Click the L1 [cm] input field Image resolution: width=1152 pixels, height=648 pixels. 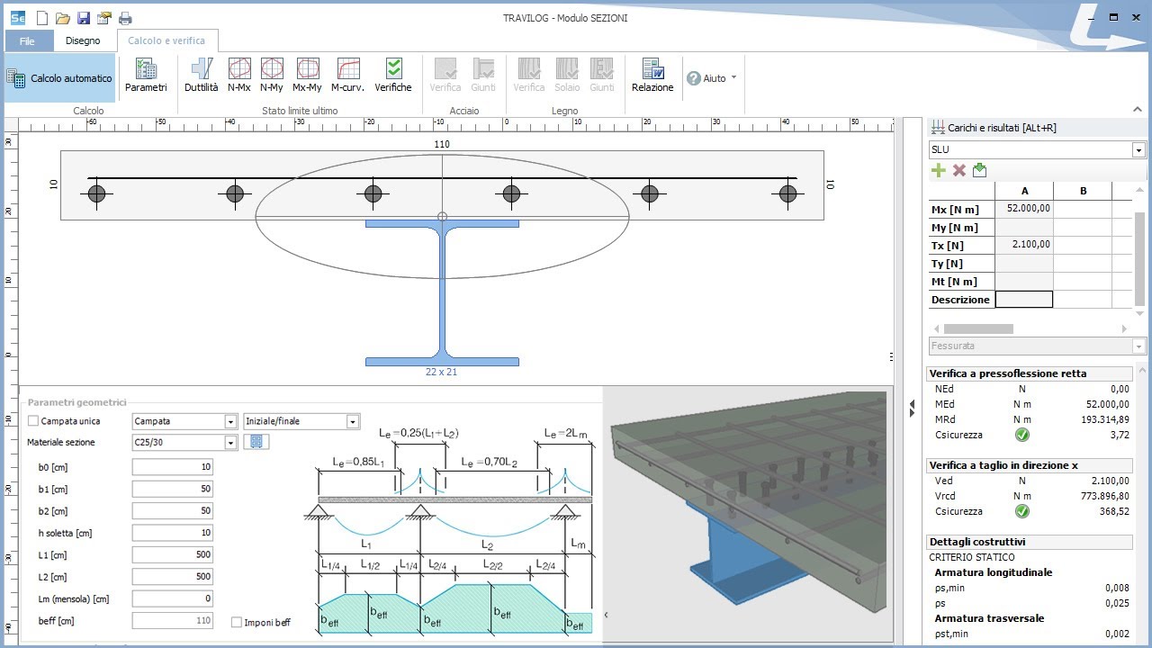(172, 554)
